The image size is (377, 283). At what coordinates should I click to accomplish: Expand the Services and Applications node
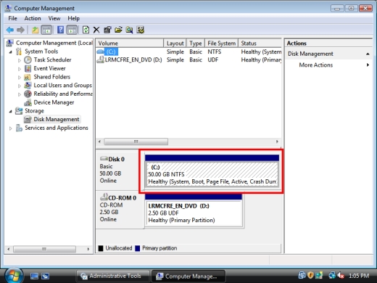coord(10,128)
